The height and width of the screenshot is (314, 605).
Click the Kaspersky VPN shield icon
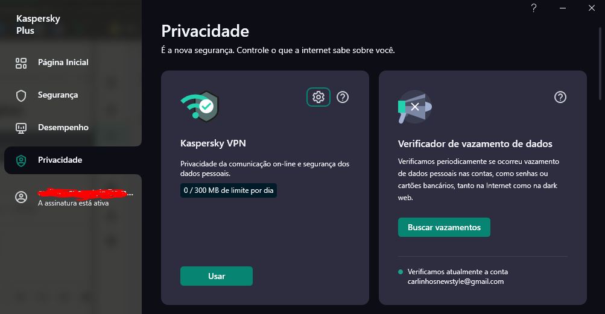coord(200,107)
